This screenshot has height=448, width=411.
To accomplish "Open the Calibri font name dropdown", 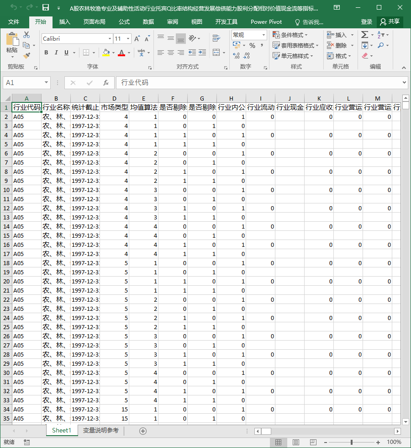I will (110, 38).
